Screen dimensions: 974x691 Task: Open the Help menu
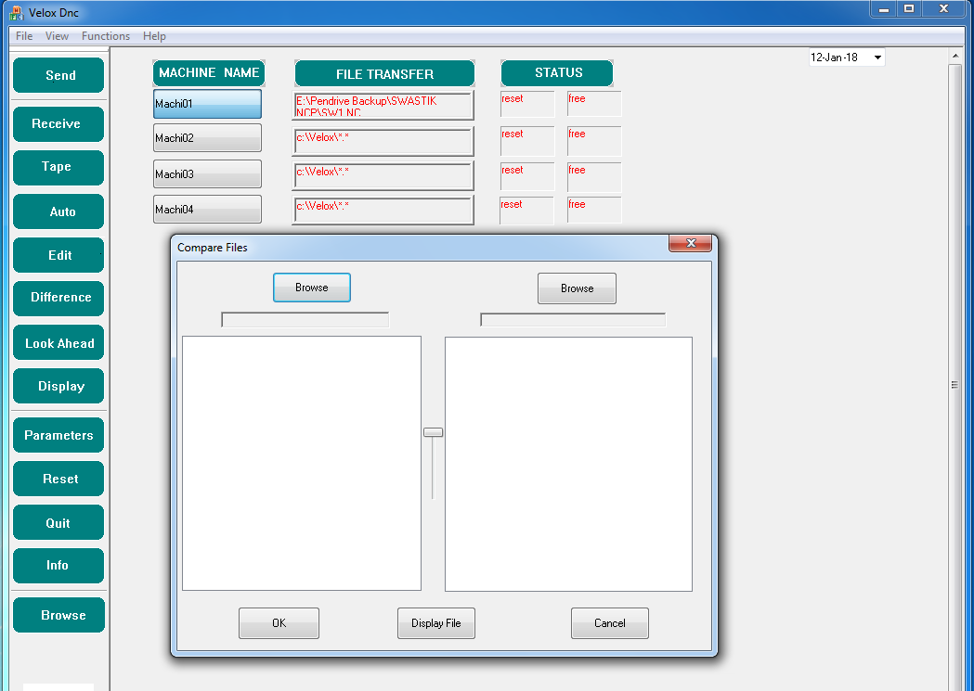155,36
